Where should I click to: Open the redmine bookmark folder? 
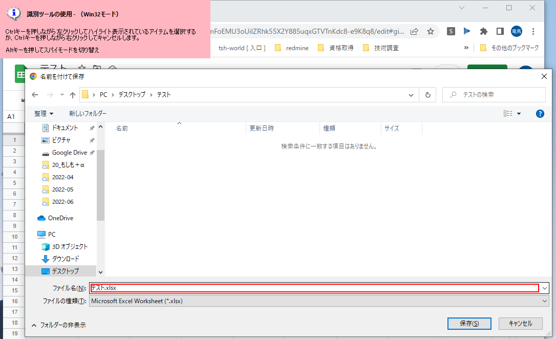coord(292,48)
